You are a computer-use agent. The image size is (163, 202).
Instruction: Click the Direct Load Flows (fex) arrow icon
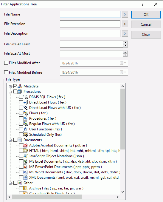[25, 102]
